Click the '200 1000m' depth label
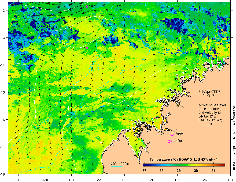The width and height of the screenshot is (236, 182). 120,164
